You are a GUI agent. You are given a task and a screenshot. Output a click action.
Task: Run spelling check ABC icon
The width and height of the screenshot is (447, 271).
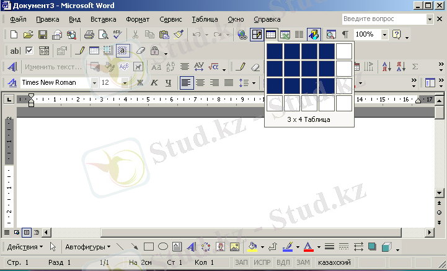point(117,35)
